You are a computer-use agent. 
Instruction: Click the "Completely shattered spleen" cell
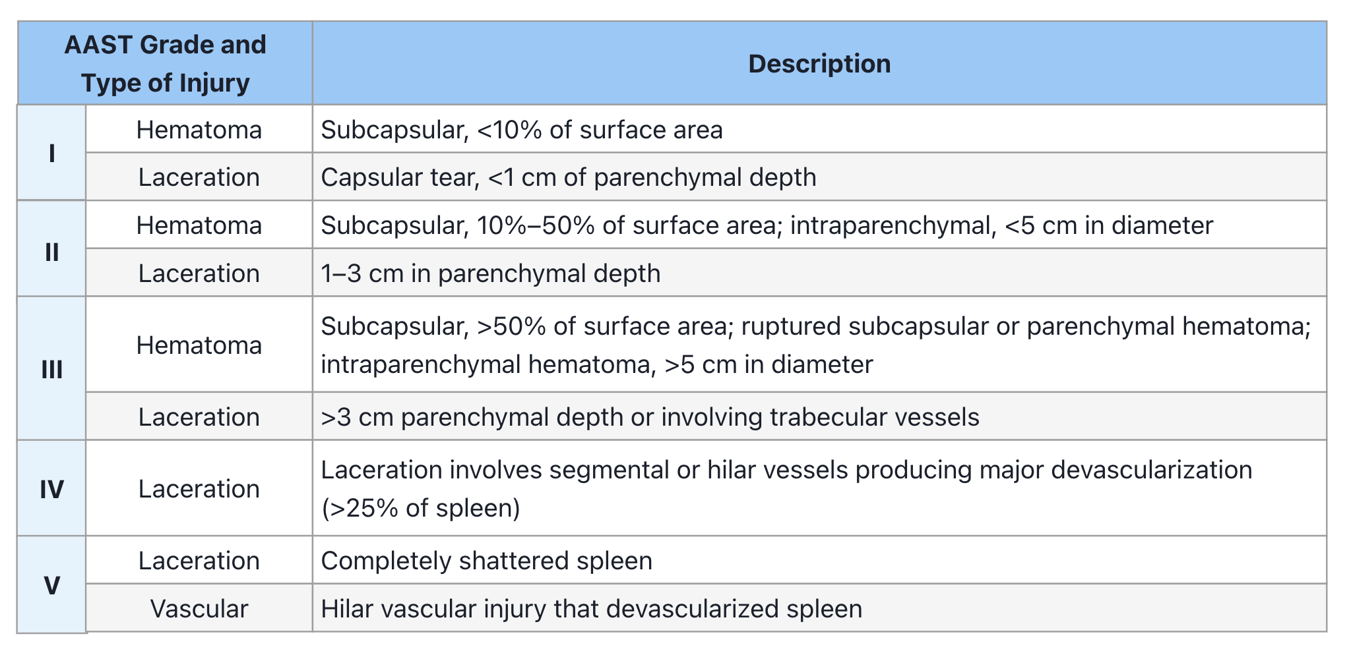pyautogui.click(x=486, y=560)
